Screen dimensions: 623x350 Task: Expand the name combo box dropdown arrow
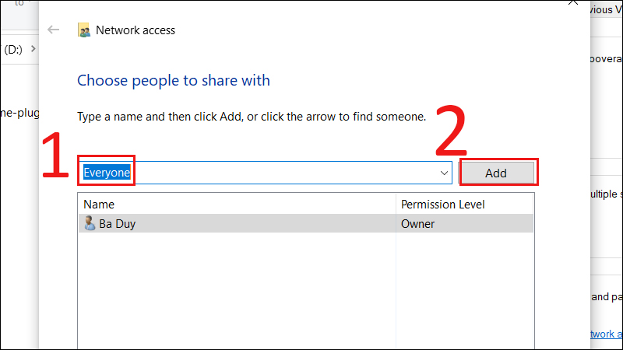[444, 173]
